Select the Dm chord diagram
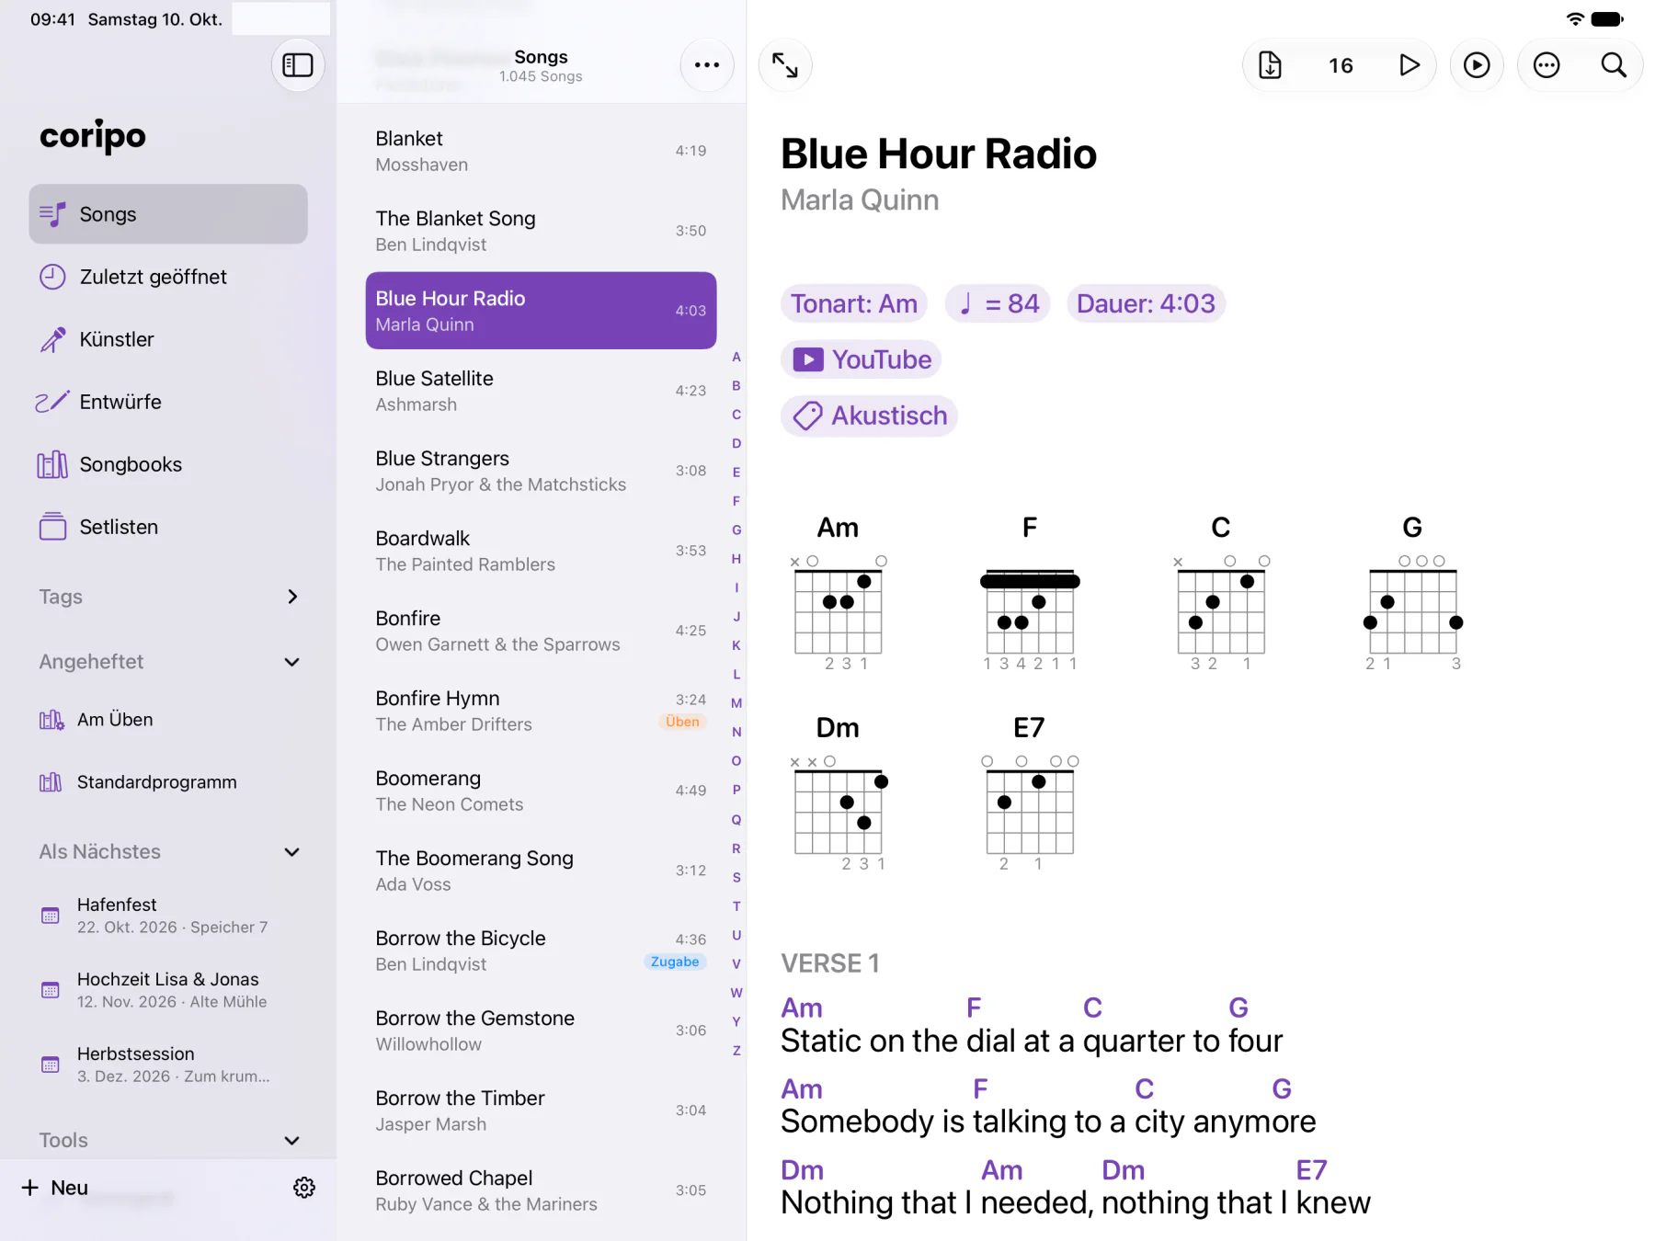The width and height of the screenshot is (1655, 1241). 839,793
